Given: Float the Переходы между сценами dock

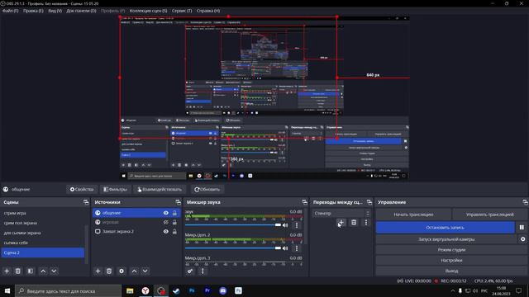Looking at the screenshot, I should click(x=369, y=202).
